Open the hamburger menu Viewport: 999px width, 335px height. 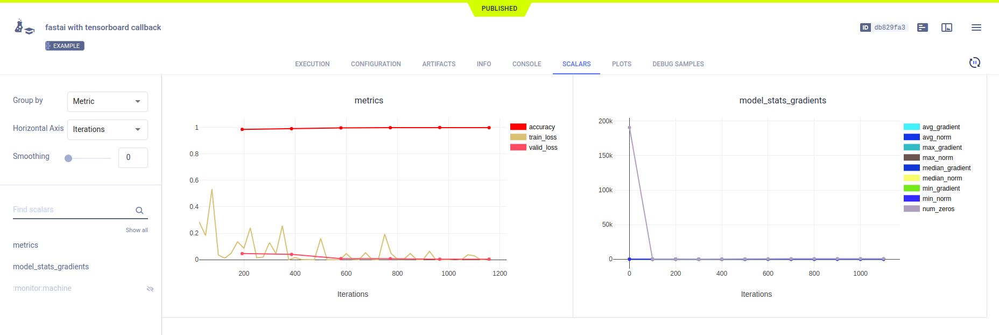pos(976,27)
